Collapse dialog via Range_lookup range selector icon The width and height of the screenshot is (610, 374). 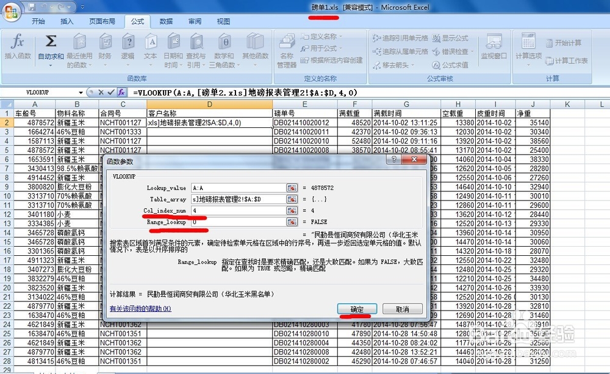tap(292, 222)
